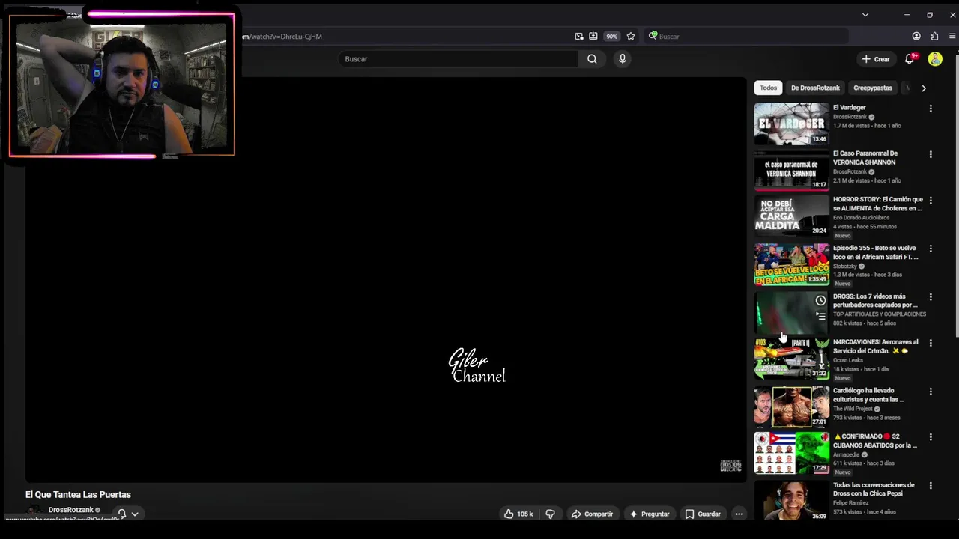This screenshot has height=539, width=959.
Task: Select the Todos filter chip
Action: 769,88
